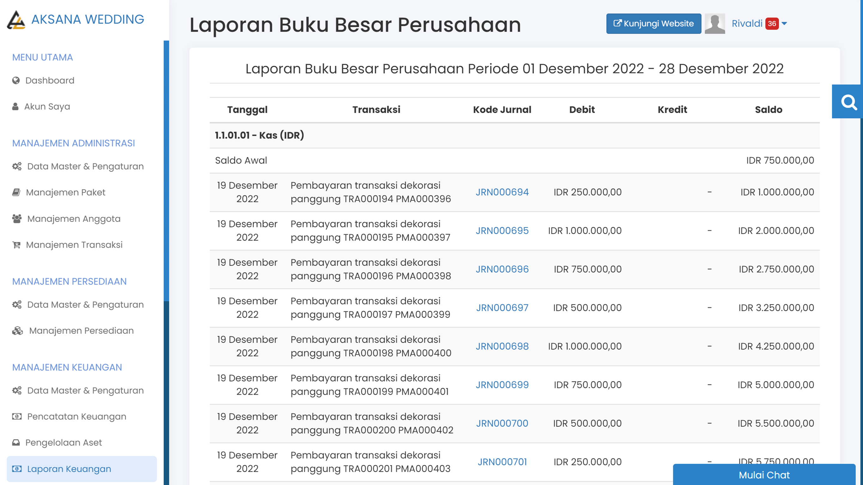The image size is (863, 485).
Task: Select the cart icon for Manajemen Transaksi
Action: [16, 244]
